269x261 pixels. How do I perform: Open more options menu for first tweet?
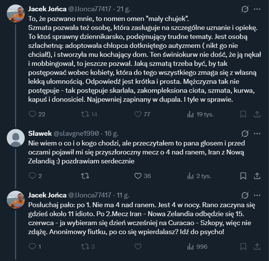point(257,9)
